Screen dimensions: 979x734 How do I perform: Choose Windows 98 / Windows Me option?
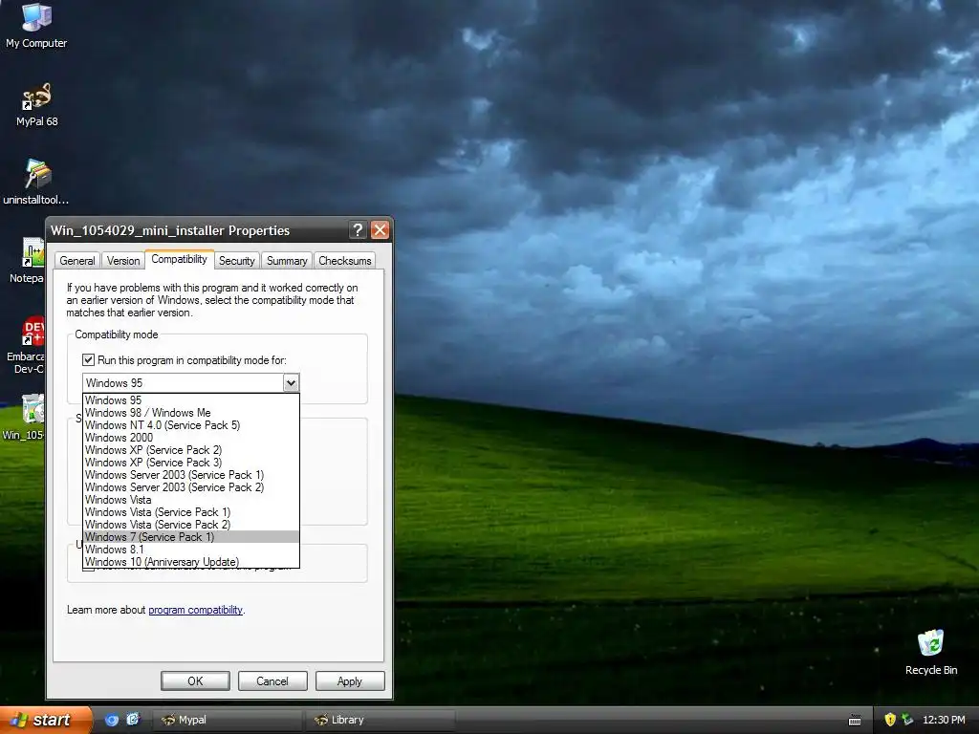191,413
